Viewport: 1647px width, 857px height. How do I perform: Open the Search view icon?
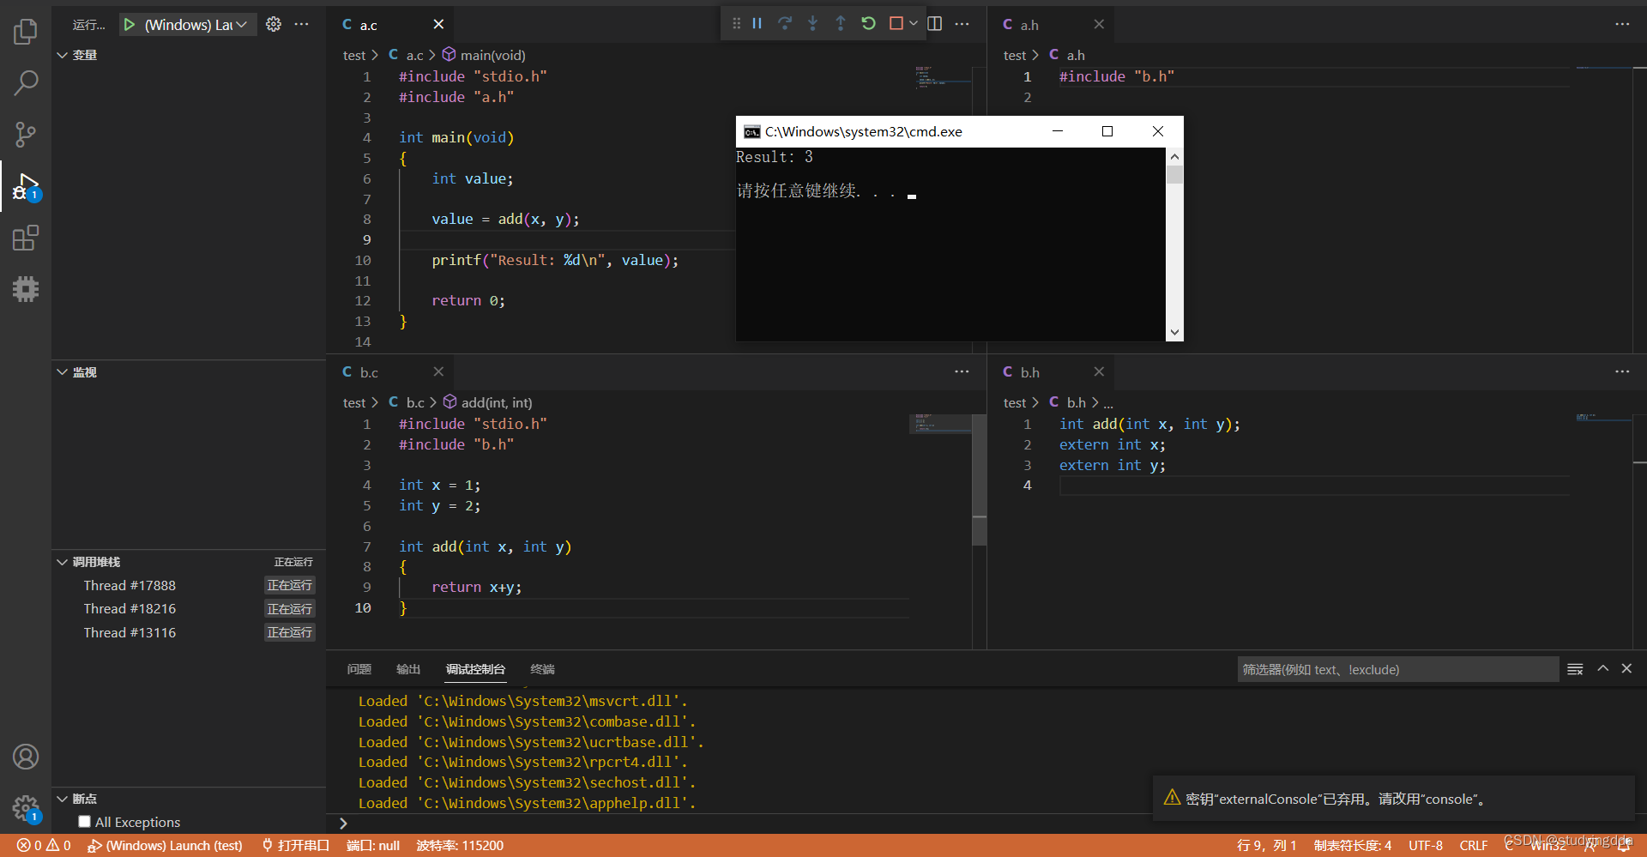click(x=26, y=83)
